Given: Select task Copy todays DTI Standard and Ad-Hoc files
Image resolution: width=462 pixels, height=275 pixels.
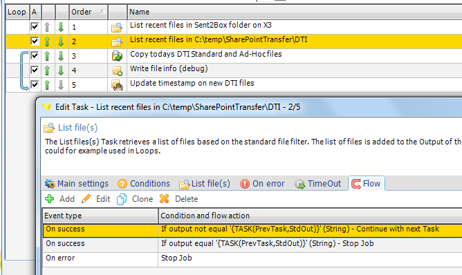Looking at the screenshot, I should tap(205, 54).
